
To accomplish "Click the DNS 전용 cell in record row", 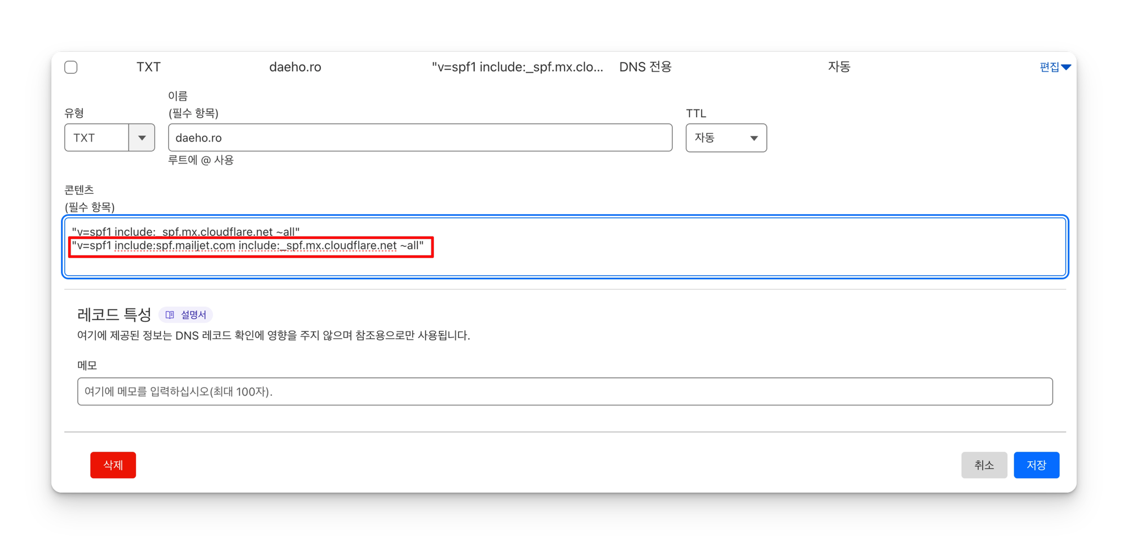I will click(x=645, y=67).
